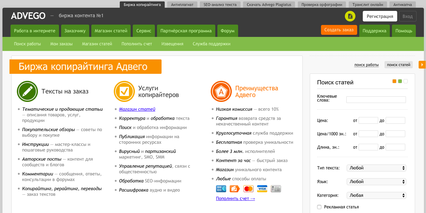Click the Контент за час list item
Viewport: 426px width, 213px height.
[251, 161]
